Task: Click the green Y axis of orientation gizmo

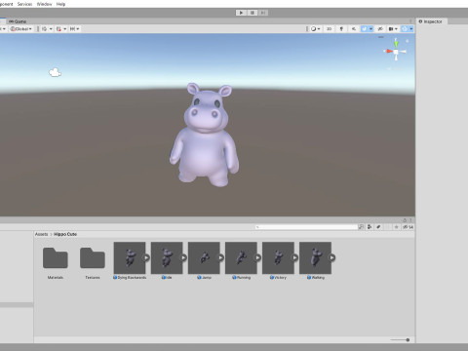Action: (x=396, y=43)
